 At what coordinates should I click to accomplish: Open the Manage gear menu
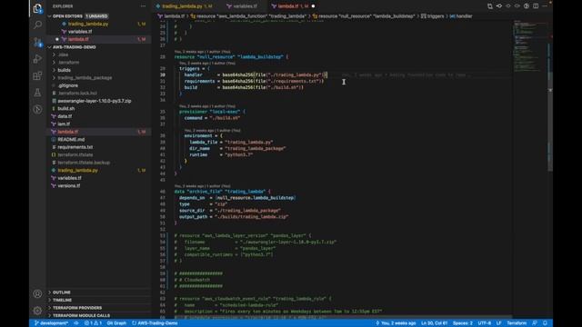pos(37,311)
